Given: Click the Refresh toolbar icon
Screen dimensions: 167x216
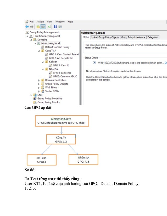Looking at the screenshot, I should (x=49, y=27).
